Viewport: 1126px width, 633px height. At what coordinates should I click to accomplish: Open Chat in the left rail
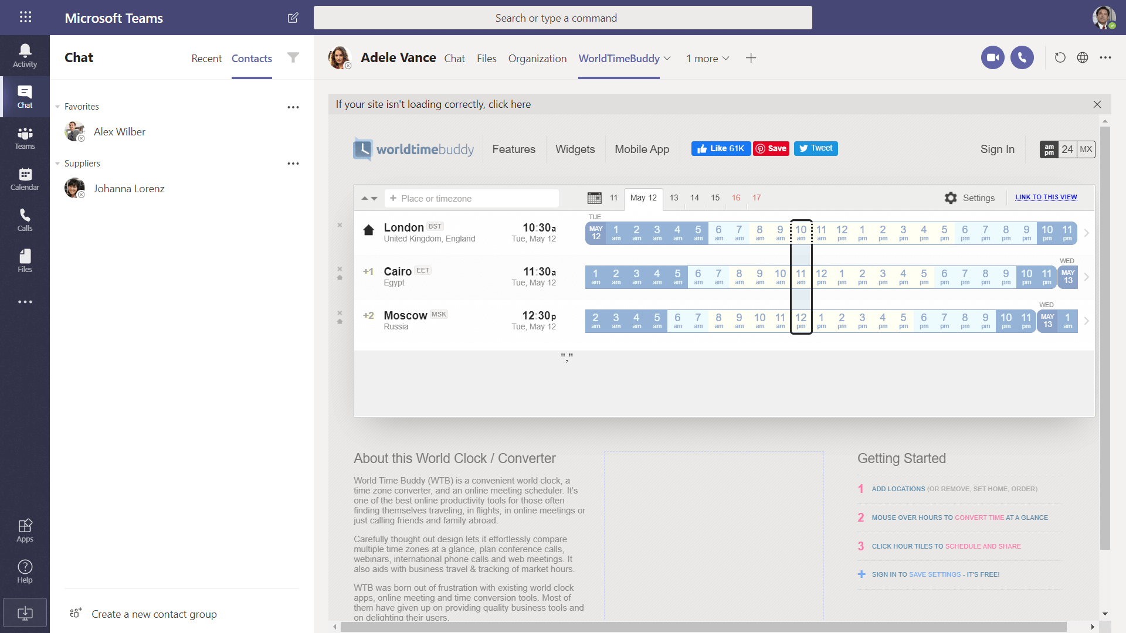25,97
